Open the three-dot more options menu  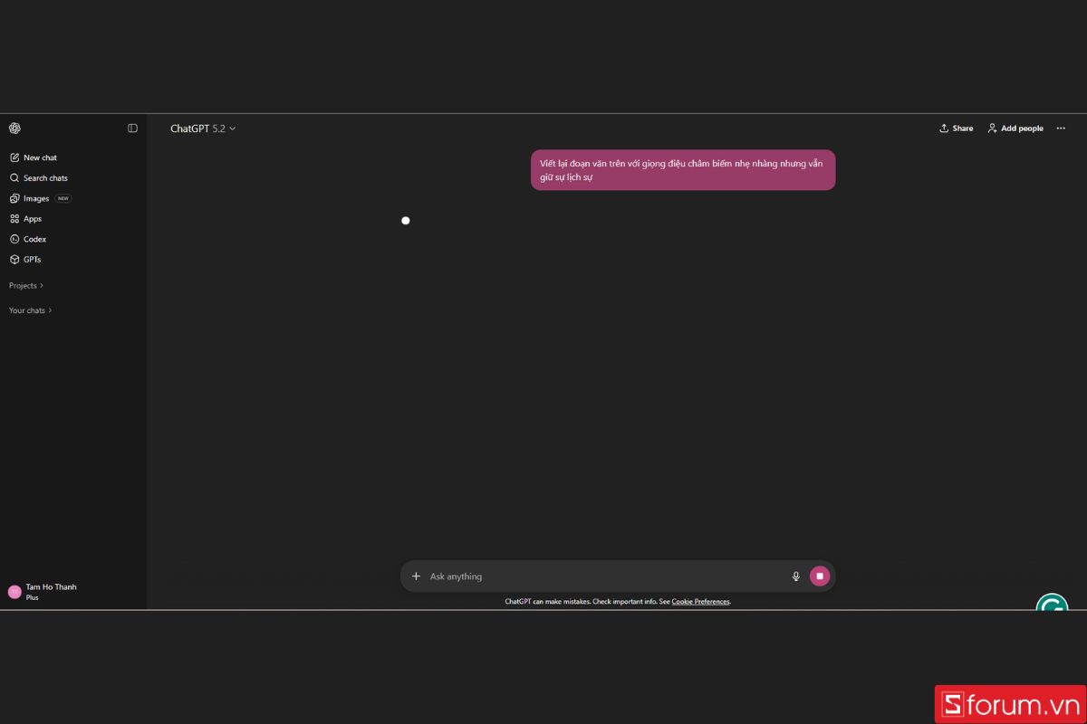1061,129
